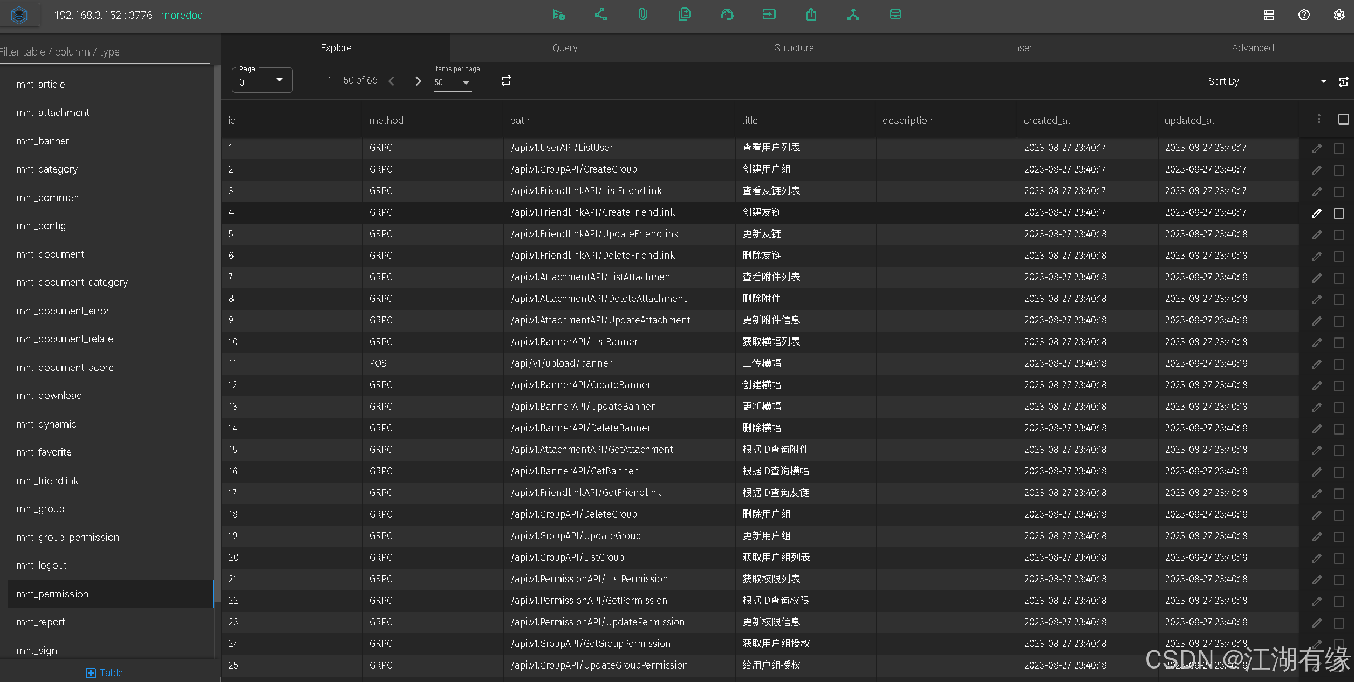
Task: Expand the Items per page dropdown
Action: (452, 82)
